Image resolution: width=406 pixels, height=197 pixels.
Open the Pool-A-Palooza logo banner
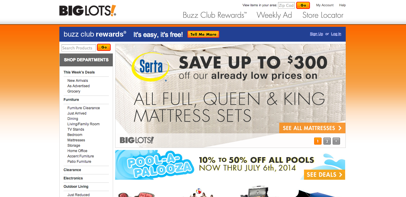(158, 165)
